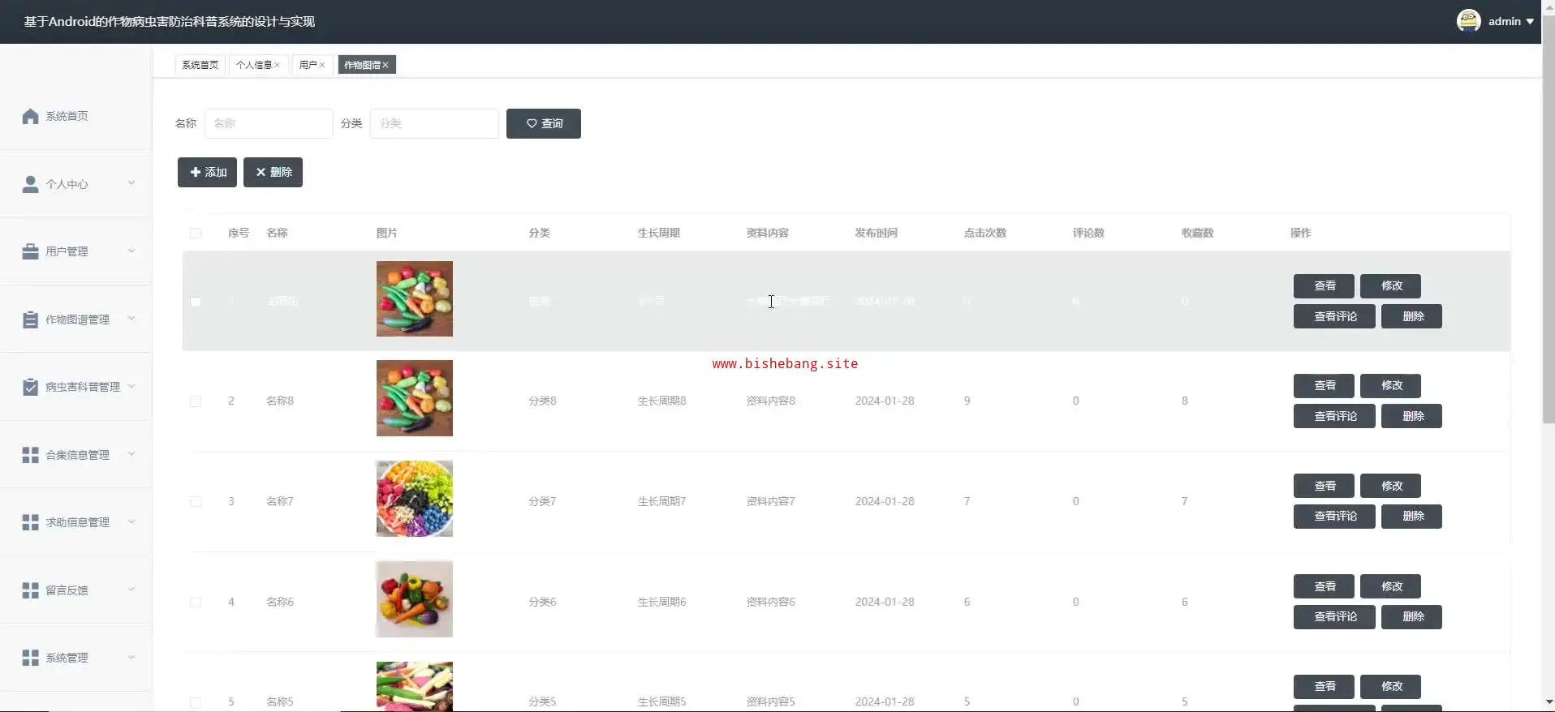Click the 求助信息管理 grid icon

tap(30, 522)
